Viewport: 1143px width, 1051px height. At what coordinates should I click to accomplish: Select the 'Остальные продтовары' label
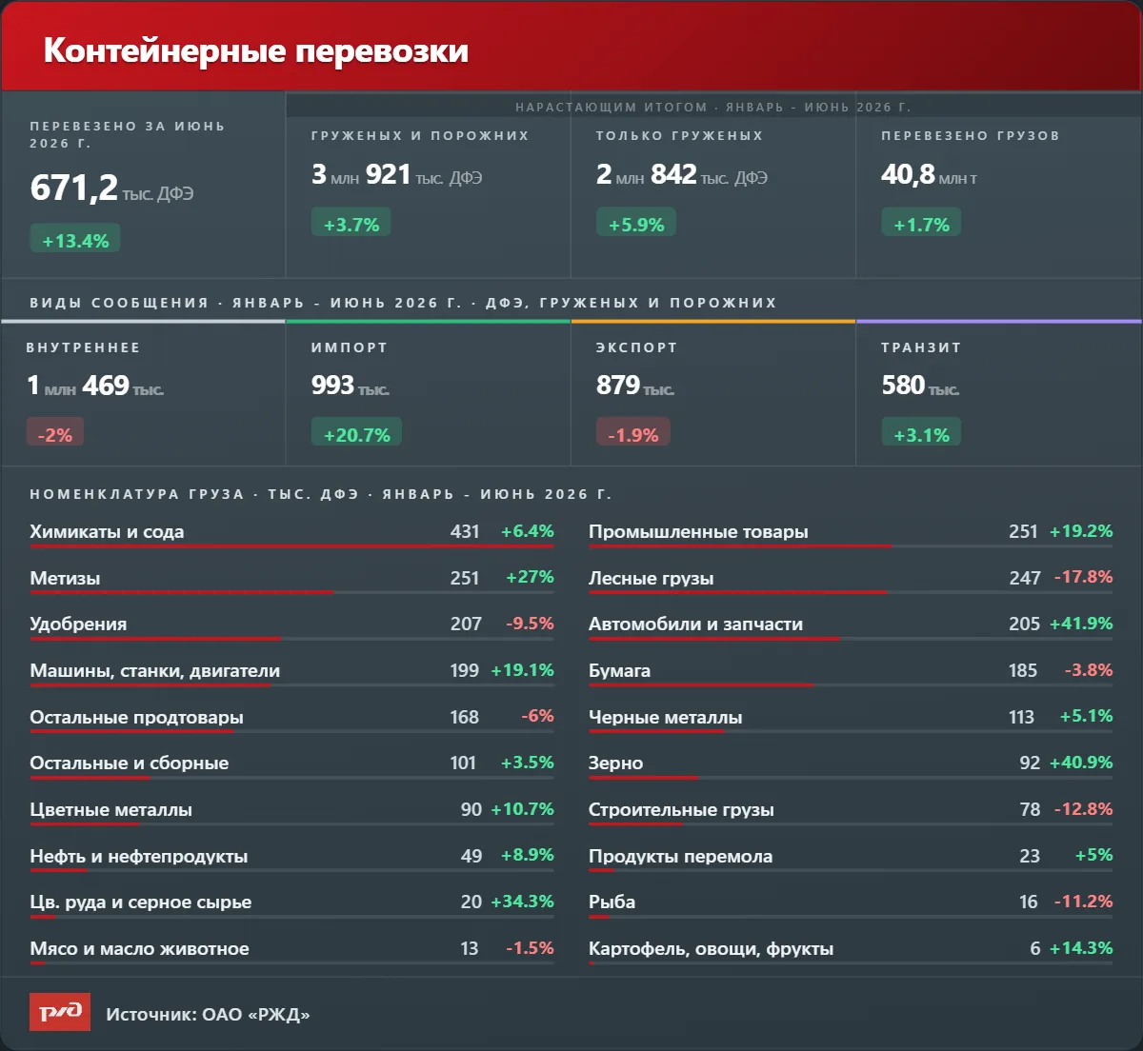pos(136,717)
